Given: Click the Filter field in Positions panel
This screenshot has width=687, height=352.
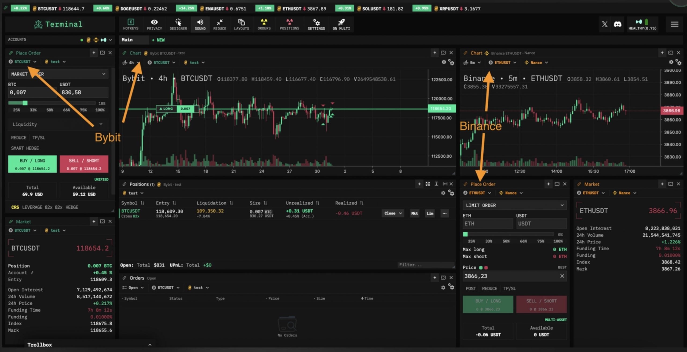Looking at the screenshot, I should point(425,265).
